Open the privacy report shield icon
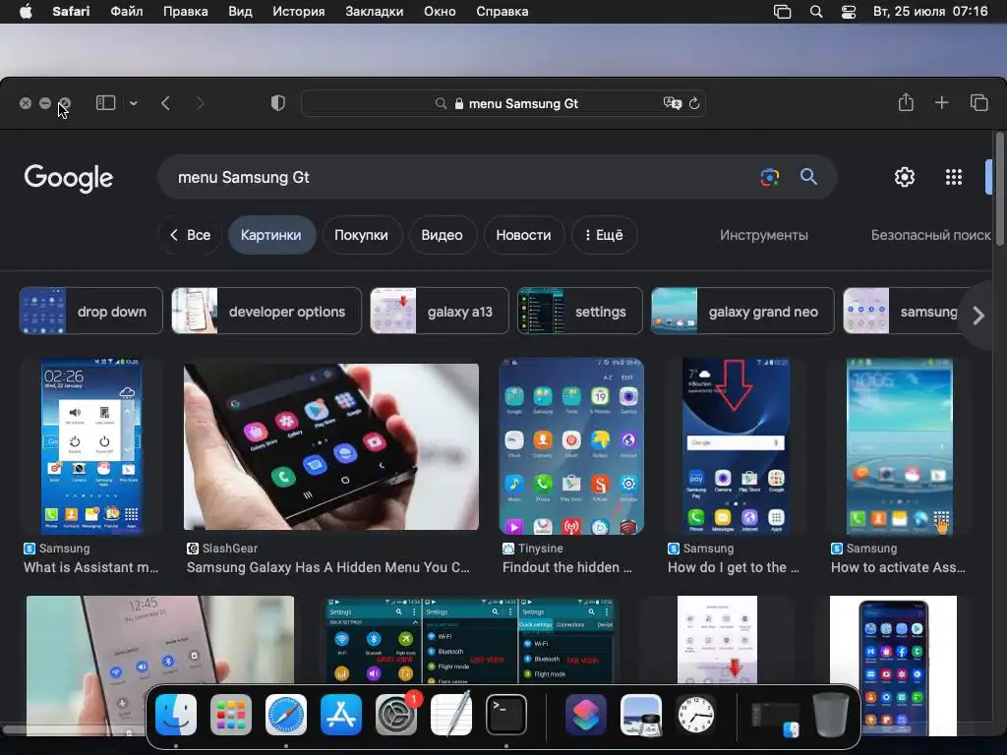The image size is (1007, 755). [x=277, y=102]
